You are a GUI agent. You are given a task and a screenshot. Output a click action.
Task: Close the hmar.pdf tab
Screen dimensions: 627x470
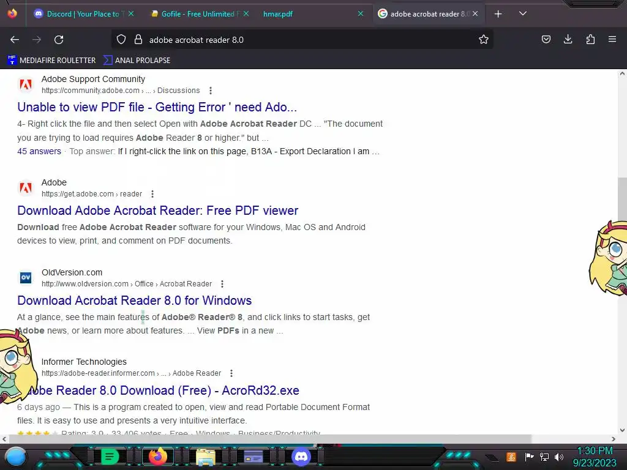click(x=360, y=13)
